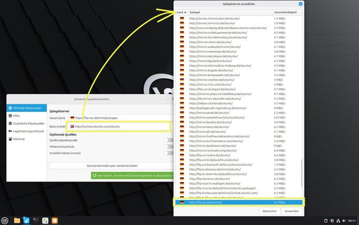The image size is (359, 225).
Task: Select the Offizielle Paketquellen sidebar item
Action: 27,108
